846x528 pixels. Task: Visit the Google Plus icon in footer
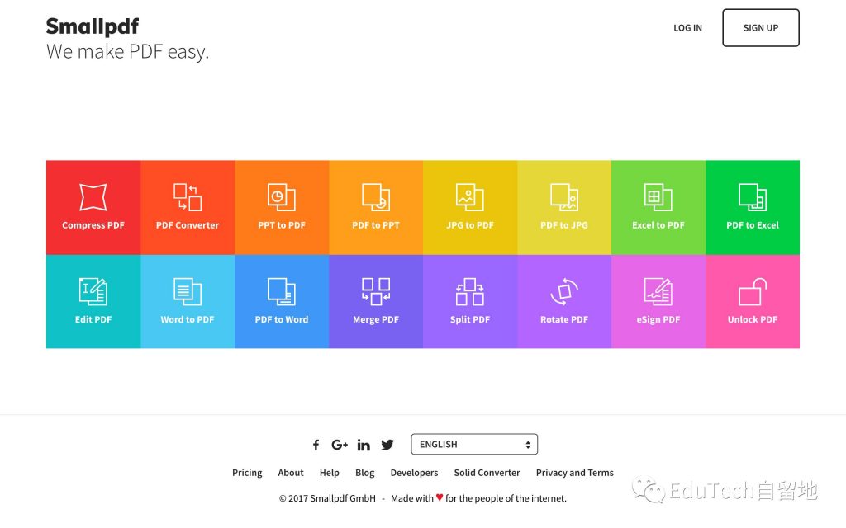point(340,445)
